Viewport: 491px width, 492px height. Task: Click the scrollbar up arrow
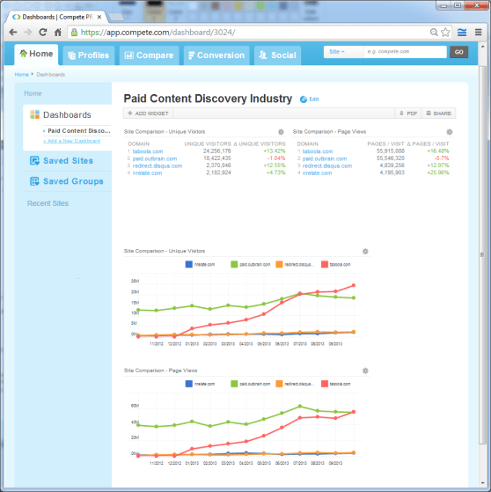click(x=482, y=47)
